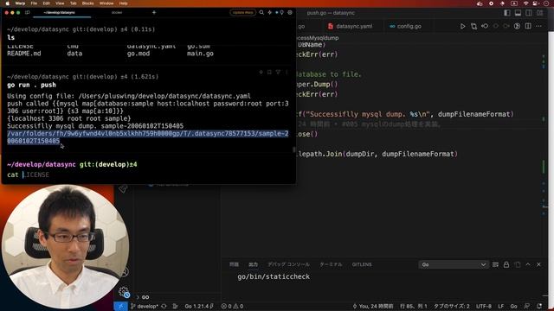Click 'You, 24 時間前' blame status

coord(373,307)
